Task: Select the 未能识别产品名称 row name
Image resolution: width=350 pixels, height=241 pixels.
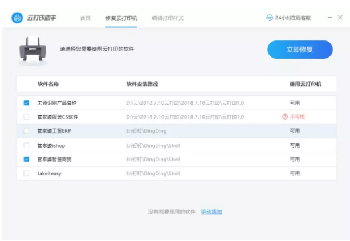Action: 56,103
